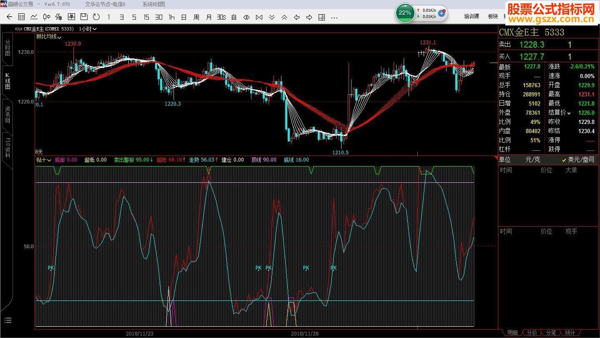Viewport: 600px width, 338px height.
Task: Click the candlestick chart toolbar icon
Action: click(x=46, y=17)
